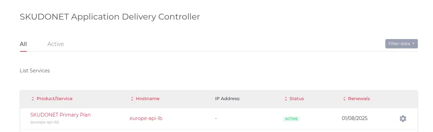Click the 01/08/2025 renewal date
This screenshot has height=132, width=433.
pyautogui.click(x=355, y=118)
